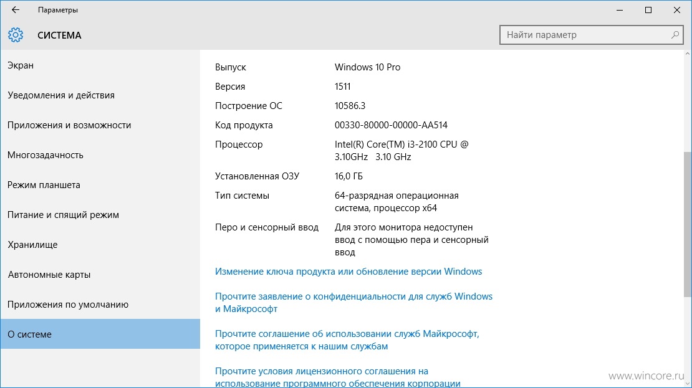
Task: Click the vertical scrollbar thumb
Action: tap(688, 224)
